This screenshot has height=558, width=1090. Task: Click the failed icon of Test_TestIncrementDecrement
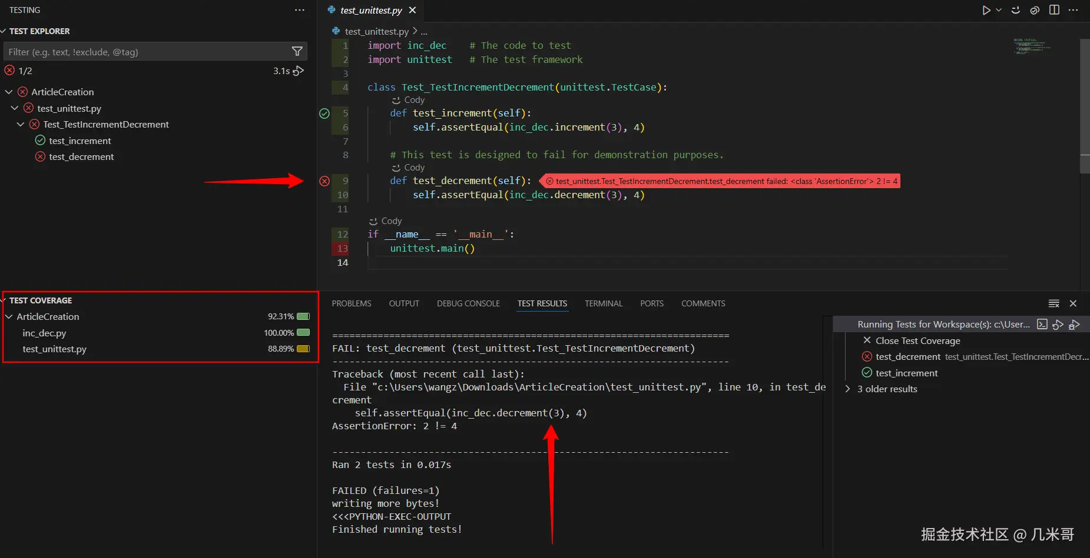[35, 124]
